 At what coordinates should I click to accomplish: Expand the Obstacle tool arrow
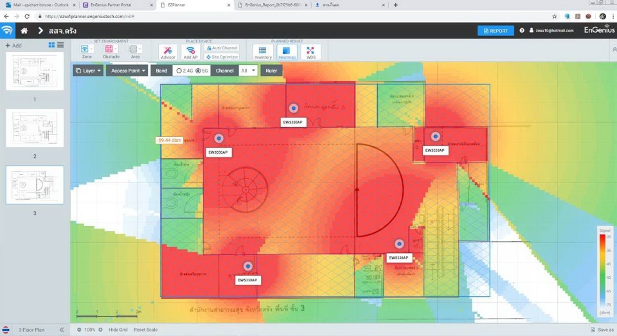click(x=116, y=49)
